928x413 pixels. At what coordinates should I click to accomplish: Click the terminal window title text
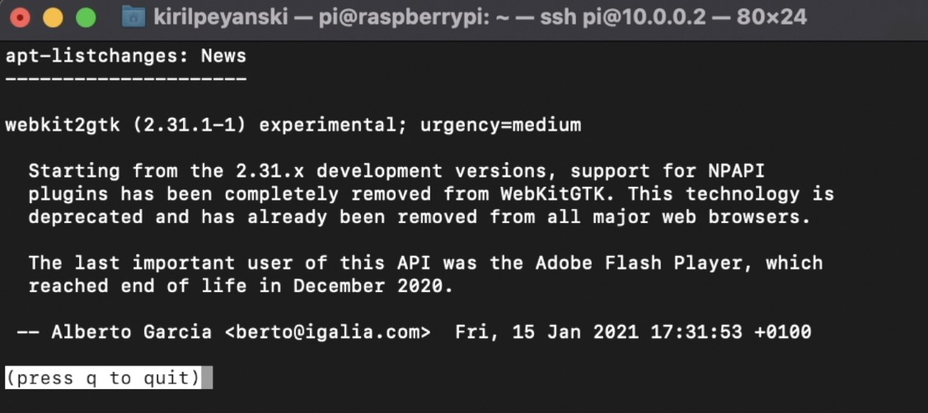coord(480,17)
